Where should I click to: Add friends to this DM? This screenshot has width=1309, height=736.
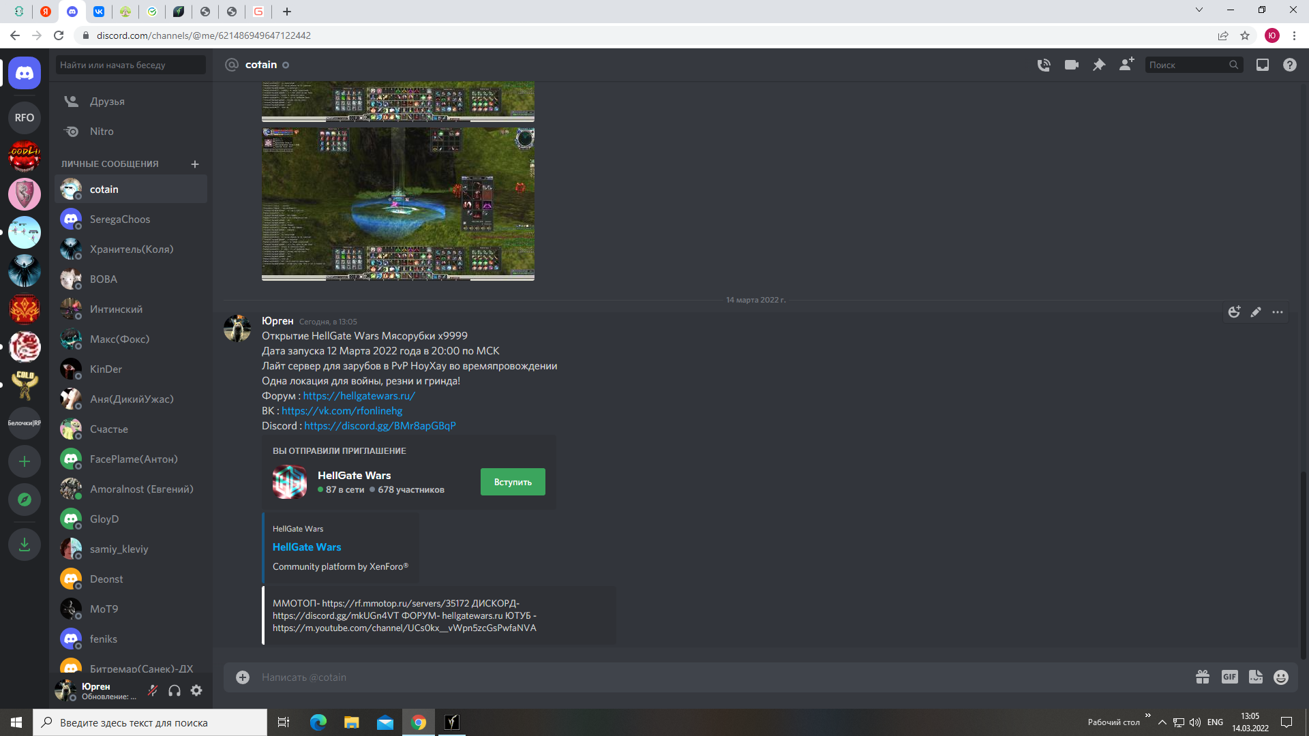(x=1126, y=65)
